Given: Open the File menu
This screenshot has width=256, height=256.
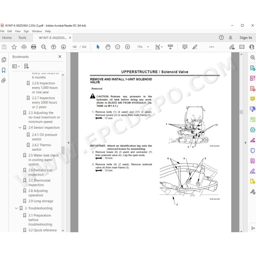Looking at the screenshot, I should click(x=2, y=31).
